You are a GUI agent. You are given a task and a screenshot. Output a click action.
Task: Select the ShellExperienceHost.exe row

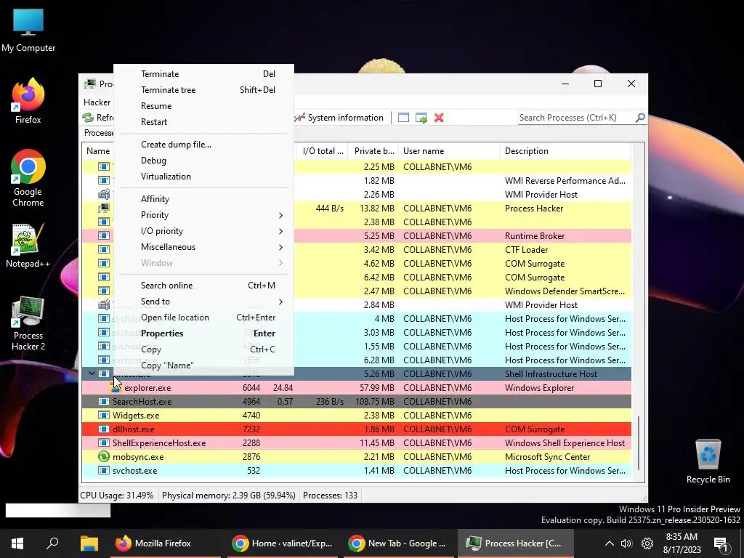(x=357, y=442)
